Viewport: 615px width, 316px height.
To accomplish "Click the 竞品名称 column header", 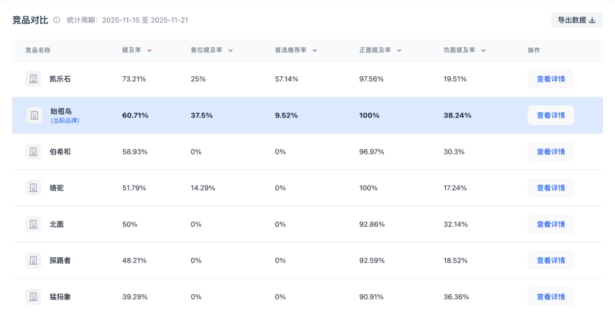I will 38,50.
